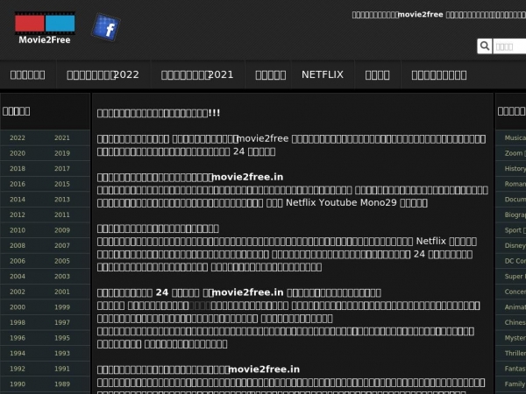Select year 2020 in sidebar
The image size is (526, 394).
click(x=18, y=153)
